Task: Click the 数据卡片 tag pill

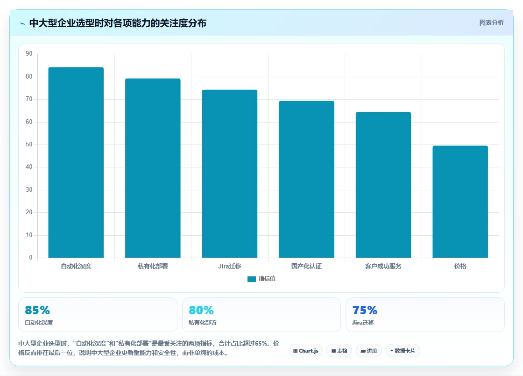Action: click(x=403, y=351)
